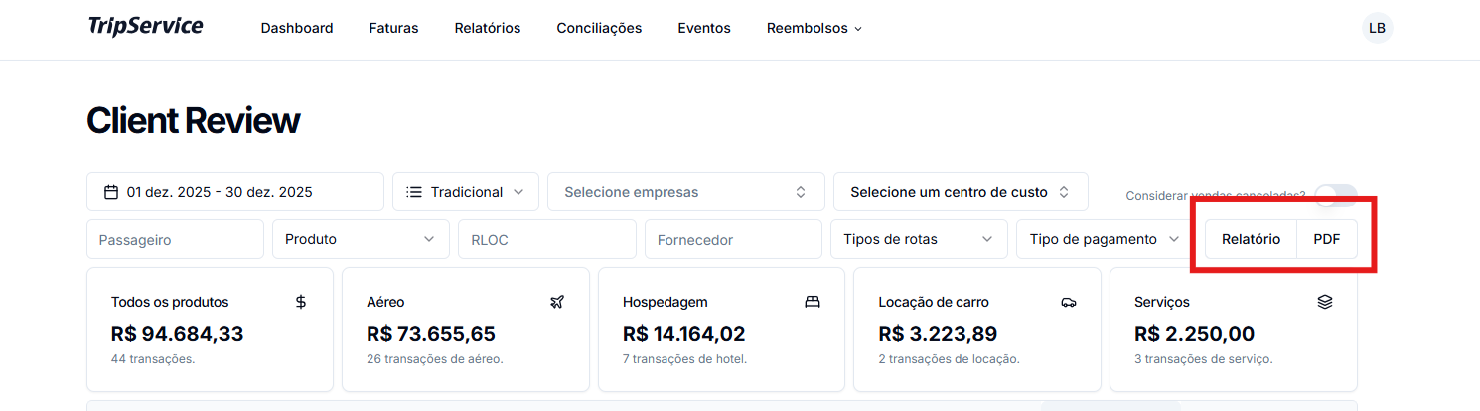The image size is (1480, 411).
Task: Toggle Considerar vendas canceladas switch
Action: (x=1335, y=195)
